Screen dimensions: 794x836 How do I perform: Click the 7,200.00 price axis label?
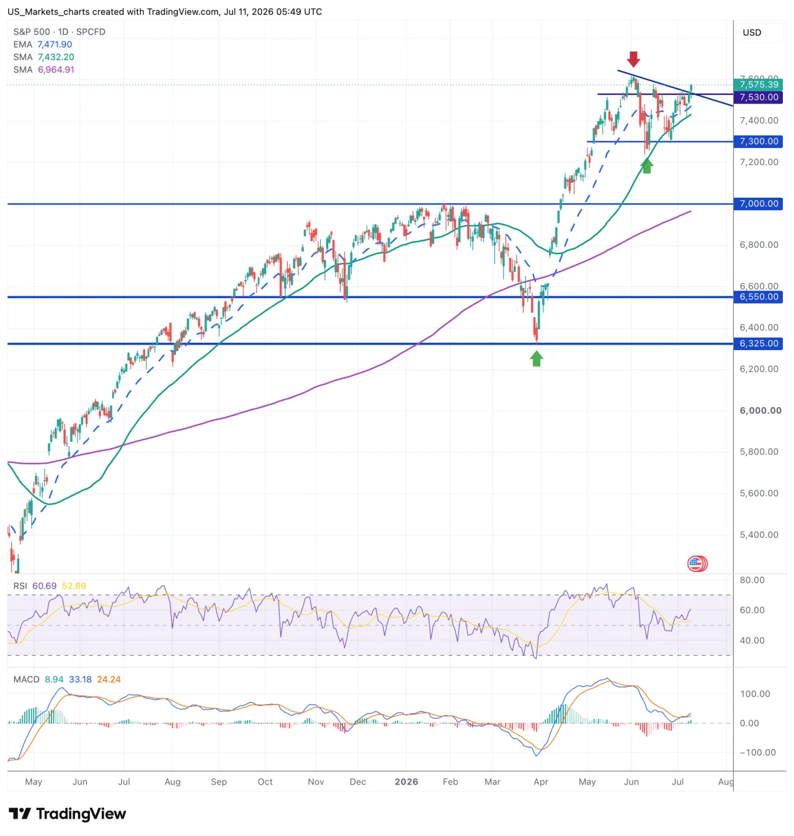coord(759,162)
